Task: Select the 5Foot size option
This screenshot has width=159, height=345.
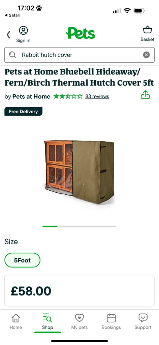Action: [x=23, y=260]
